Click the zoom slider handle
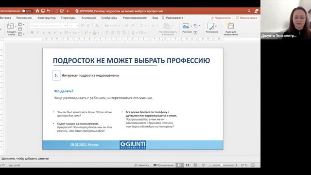 [x=222, y=165]
